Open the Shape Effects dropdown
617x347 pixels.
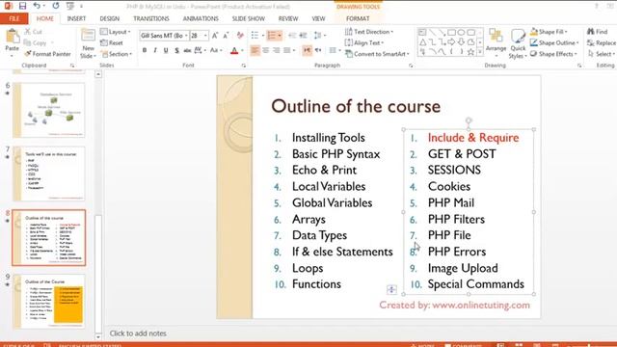click(553, 54)
